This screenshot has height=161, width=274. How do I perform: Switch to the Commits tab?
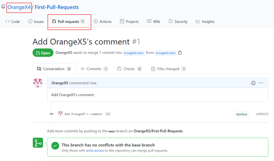94,69
